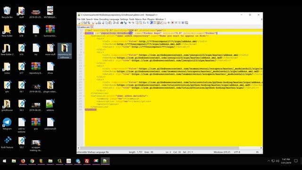The image size is (302, 170).
Task: Open FileZilla from the taskbar
Action: tap(87, 161)
